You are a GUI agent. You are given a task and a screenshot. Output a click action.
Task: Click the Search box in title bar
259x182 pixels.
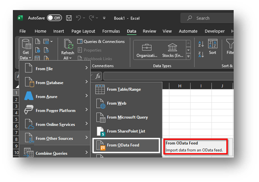pos(207,18)
